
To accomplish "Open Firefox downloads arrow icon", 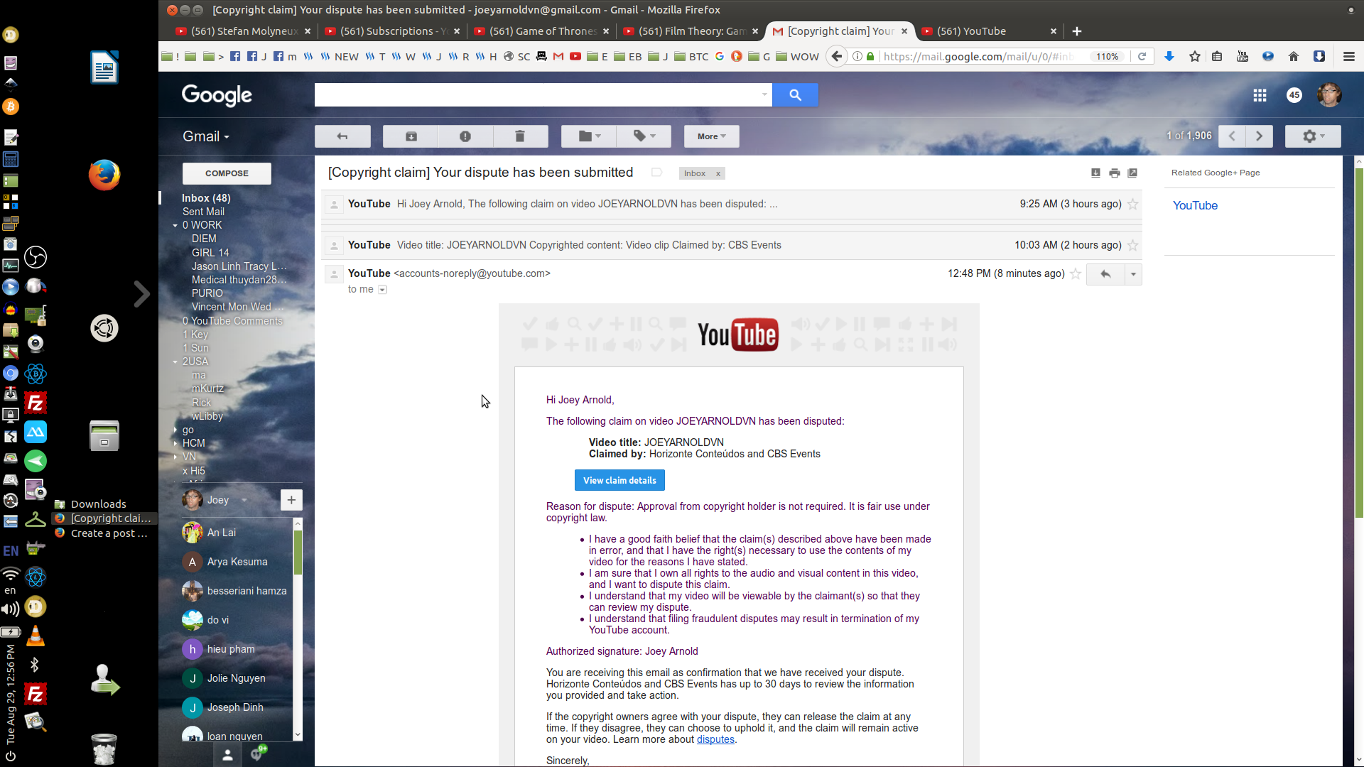I will coord(1169,56).
